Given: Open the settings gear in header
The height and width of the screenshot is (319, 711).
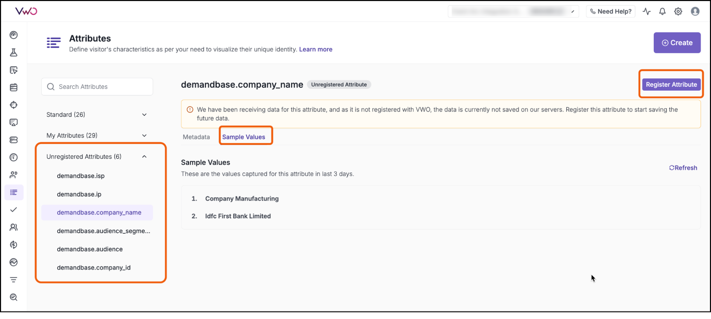Looking at the screenshot, I should [x=678, y=11].
